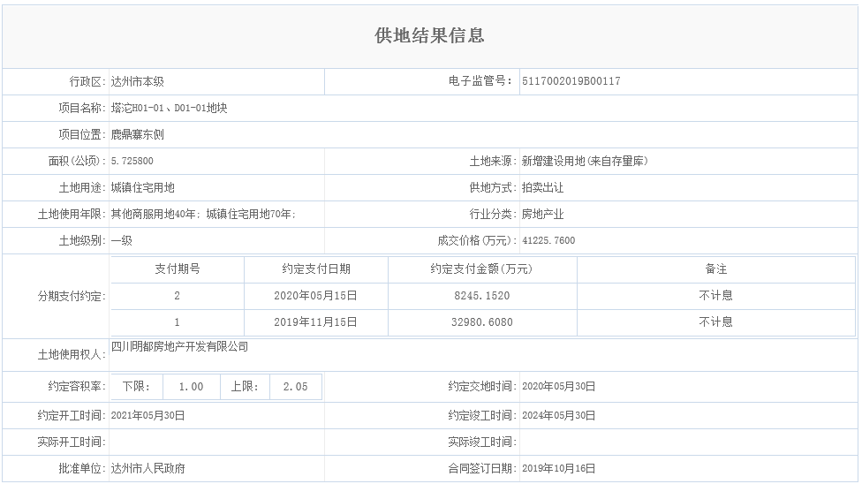
Task: Click the 约定支付金额(万元) column header
Action: coord(481,269)
